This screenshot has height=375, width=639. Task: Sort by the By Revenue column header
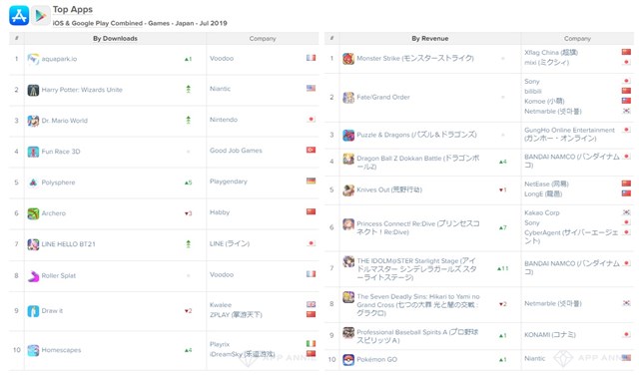430,38
